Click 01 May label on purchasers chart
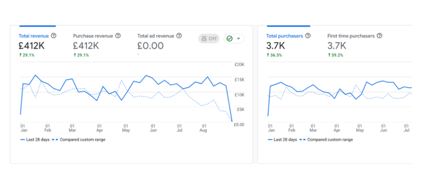 coord(360,128)
